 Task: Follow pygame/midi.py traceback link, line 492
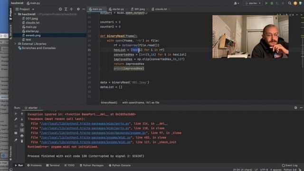pyautogui.click(x=86, y=137)
